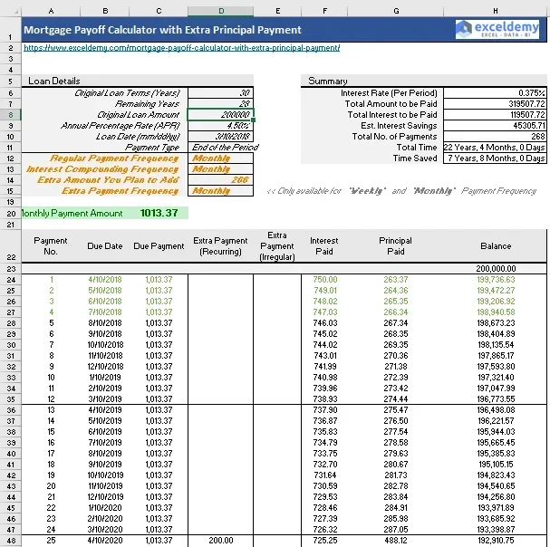Select due date 12/10/2018 cell

[105, 367]
